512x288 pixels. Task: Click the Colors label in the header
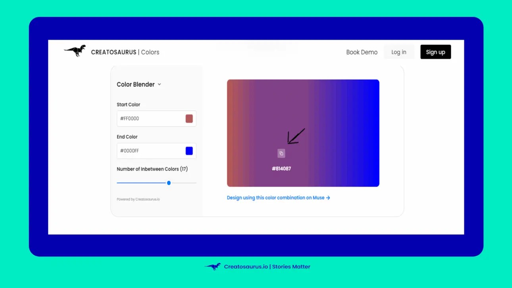[x=150, y=52]
